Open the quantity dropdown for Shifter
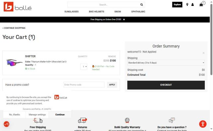Image resolution: width=213 pixels, height=131 pixels. coord(84,66)
